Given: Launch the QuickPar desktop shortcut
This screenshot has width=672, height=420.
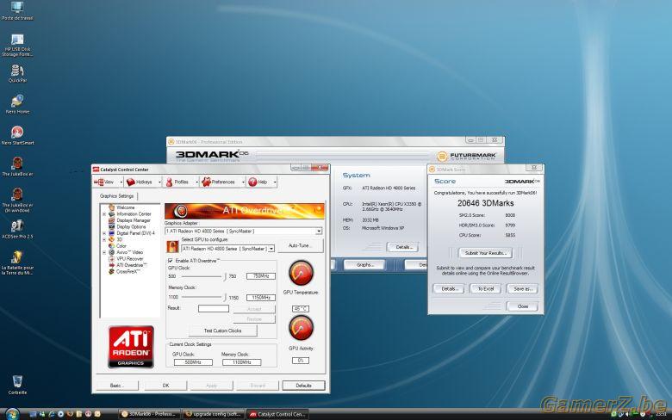Looking at the screenshot, I should point(17,73).
